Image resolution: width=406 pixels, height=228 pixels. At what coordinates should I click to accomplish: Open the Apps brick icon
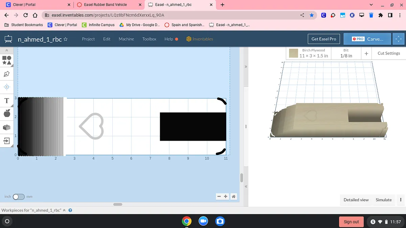(x=7, y=127)
